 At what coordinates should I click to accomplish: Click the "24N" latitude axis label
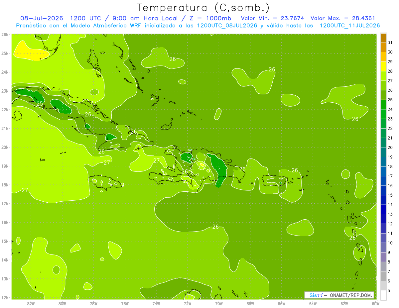[x=5, y=72]
